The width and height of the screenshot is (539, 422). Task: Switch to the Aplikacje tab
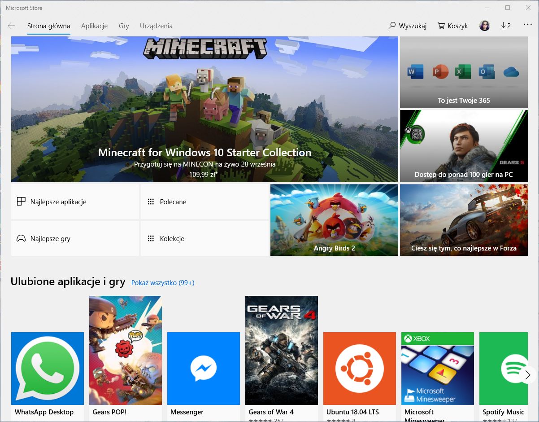[x=94, y=26]
